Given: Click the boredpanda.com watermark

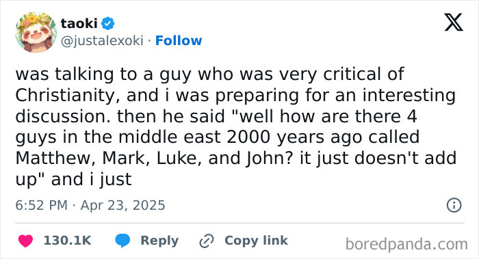Looking at the screenshot, I should pos(406,244).
